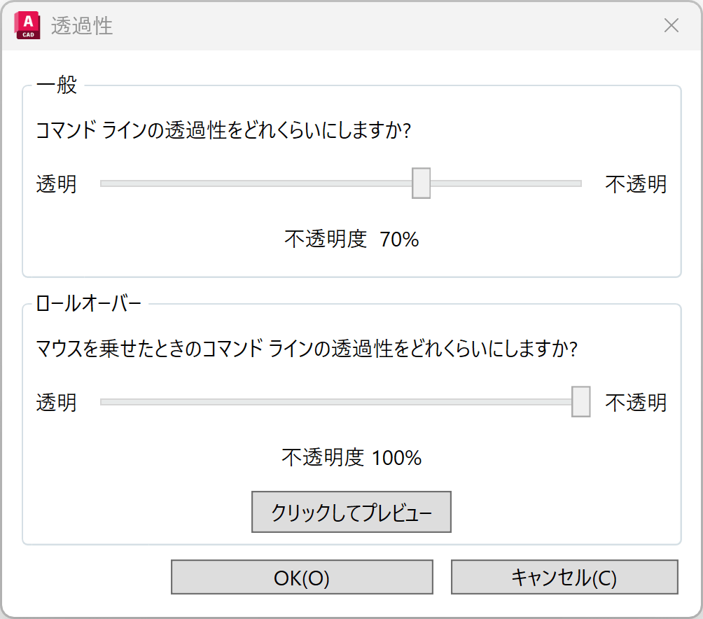Click the マウスを乗せたとき question text
Viewport: 703px width, 619px height.
(x=306, y=349)
